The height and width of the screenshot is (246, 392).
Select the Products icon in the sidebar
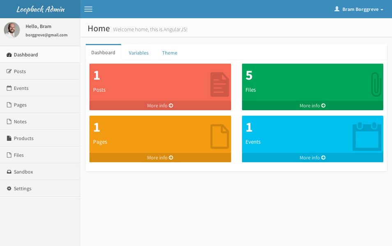coord(9,138)
